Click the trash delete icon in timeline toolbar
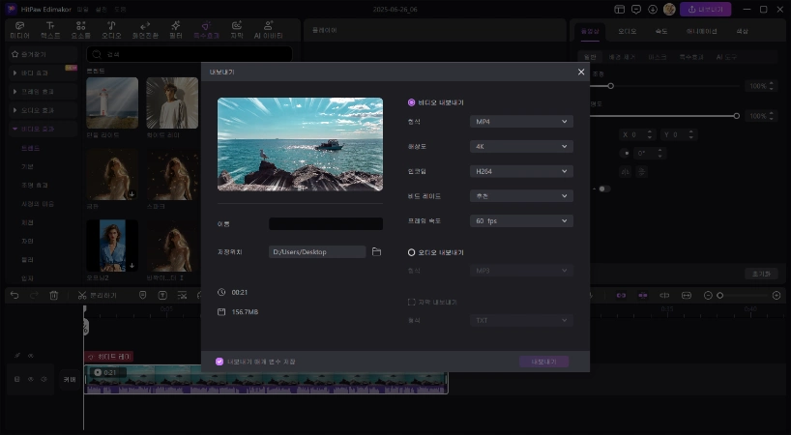791x435 pixels. coord(54,296)
